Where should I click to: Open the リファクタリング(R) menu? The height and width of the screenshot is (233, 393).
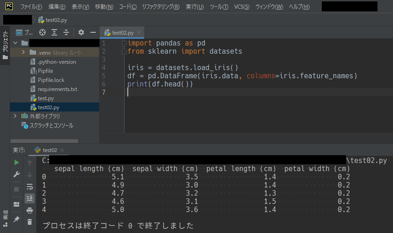161,7
